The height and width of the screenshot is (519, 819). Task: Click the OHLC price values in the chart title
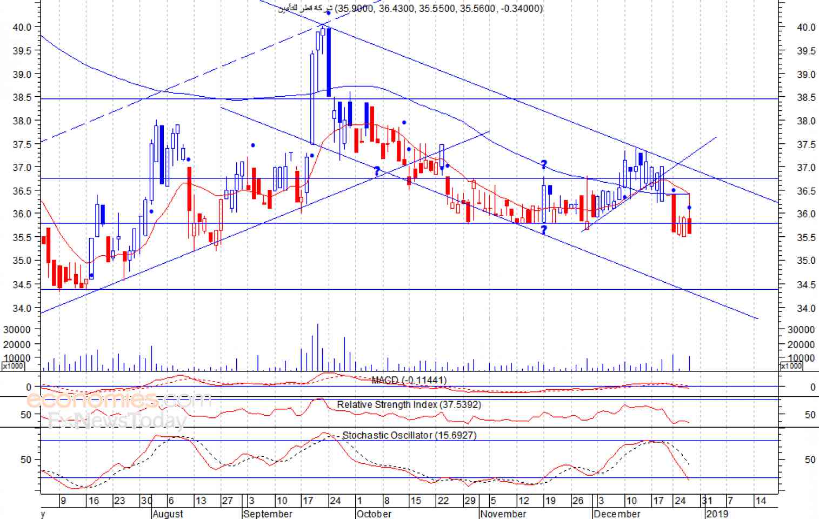(439, 8)
